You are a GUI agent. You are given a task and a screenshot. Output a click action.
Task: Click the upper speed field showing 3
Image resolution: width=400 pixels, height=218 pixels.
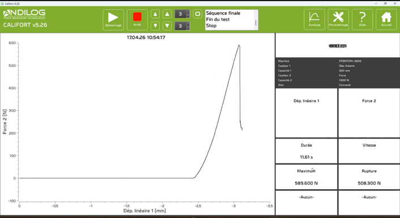[181, 14]
